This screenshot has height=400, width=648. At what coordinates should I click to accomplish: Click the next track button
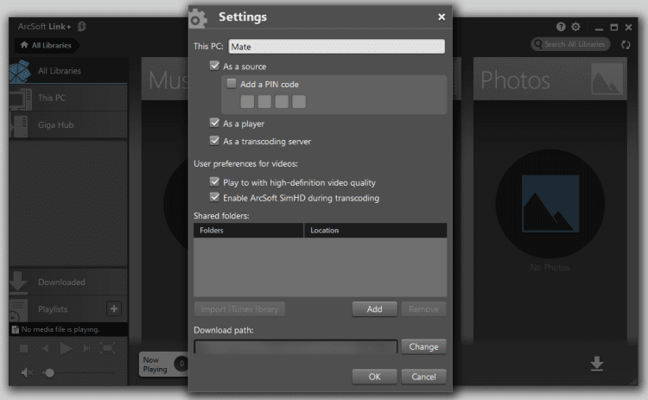tap(86, 349)
